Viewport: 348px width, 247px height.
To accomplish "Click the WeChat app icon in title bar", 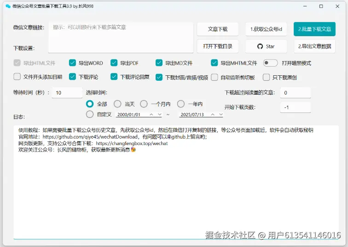I will 8,6.
